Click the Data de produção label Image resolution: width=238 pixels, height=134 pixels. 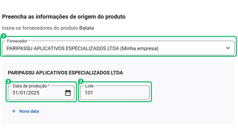pos(30,86)
